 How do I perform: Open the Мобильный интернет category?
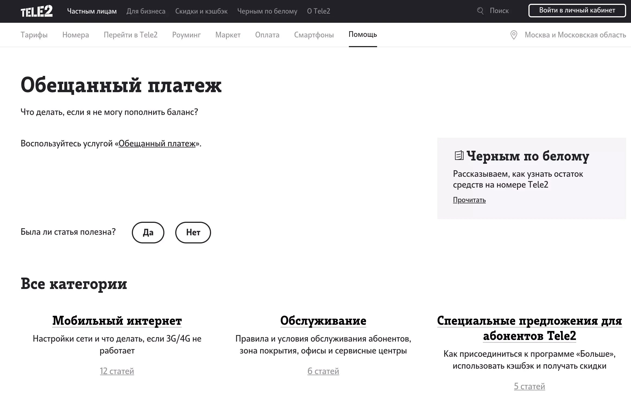tap(117, 321)
